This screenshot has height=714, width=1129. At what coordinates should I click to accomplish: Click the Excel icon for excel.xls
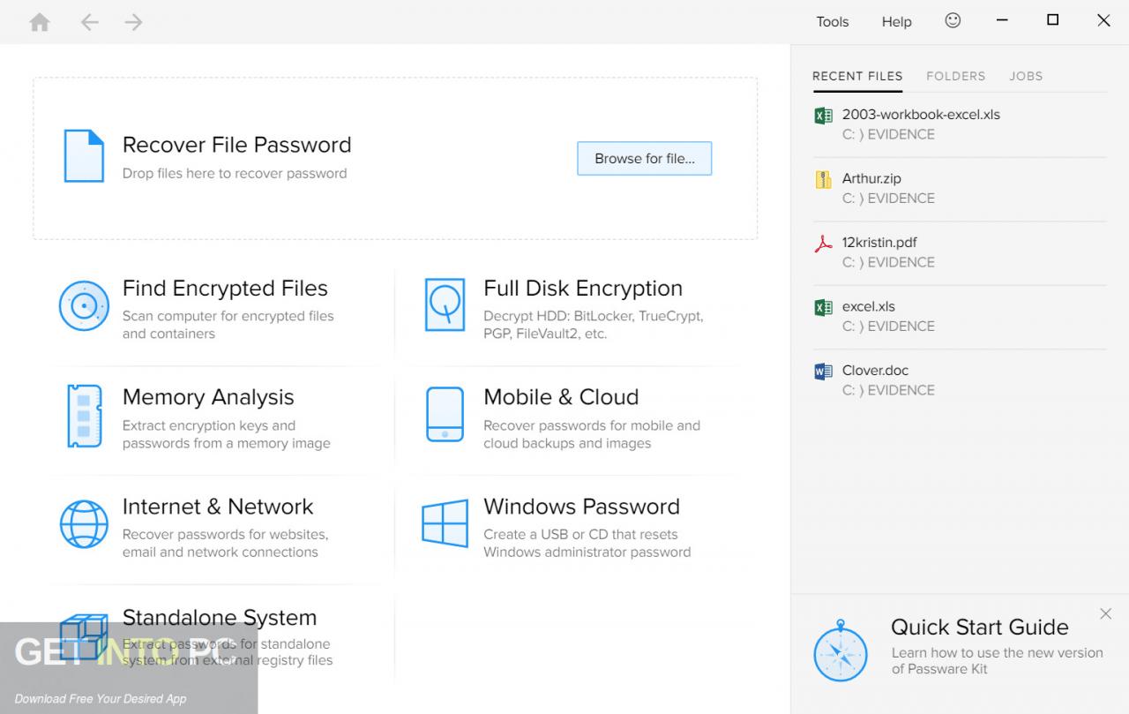point(823,307)
